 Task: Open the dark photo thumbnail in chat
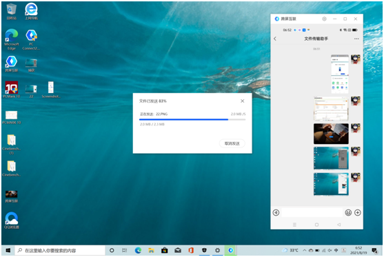pos(331,134)
